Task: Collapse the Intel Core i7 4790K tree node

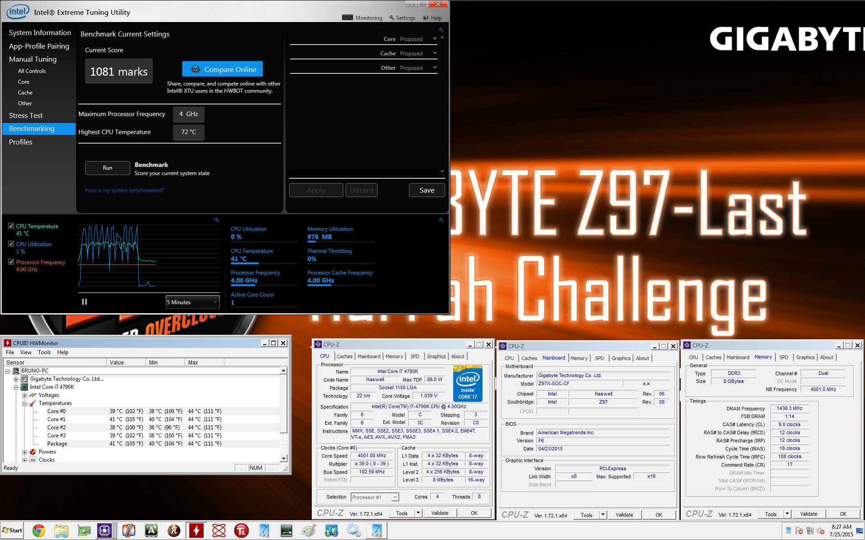Action: 16,387
